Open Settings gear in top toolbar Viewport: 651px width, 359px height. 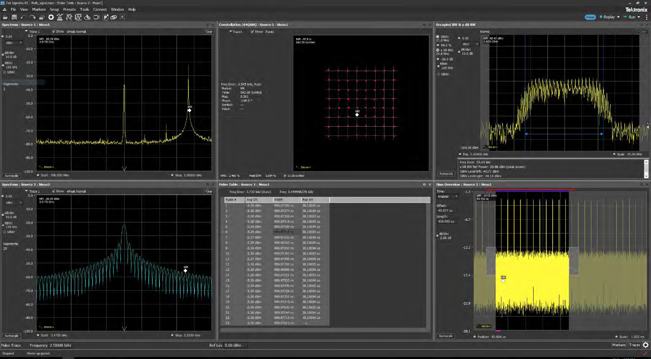51,17
